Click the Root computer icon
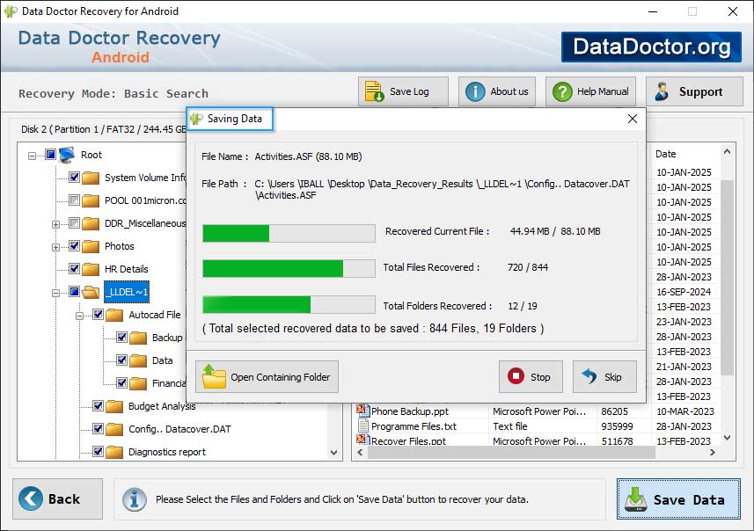Image resolution: width=754 pixels, height=531 pixels. pyautogui.click(x=67, y=155)
